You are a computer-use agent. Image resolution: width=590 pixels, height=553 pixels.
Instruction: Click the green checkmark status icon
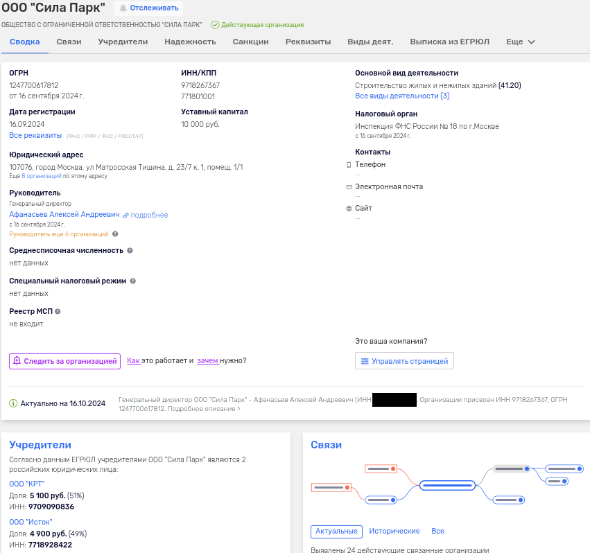tap(215, 25)
